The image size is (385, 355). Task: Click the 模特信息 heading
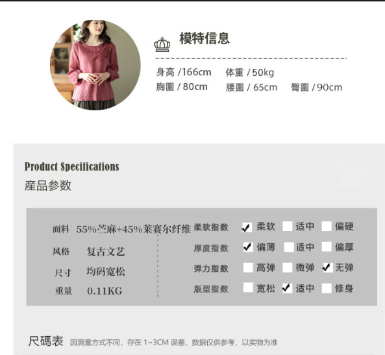[205, 38]
